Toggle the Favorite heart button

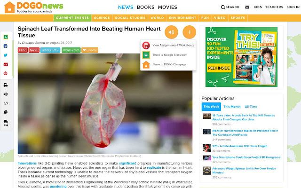(90, 50)
